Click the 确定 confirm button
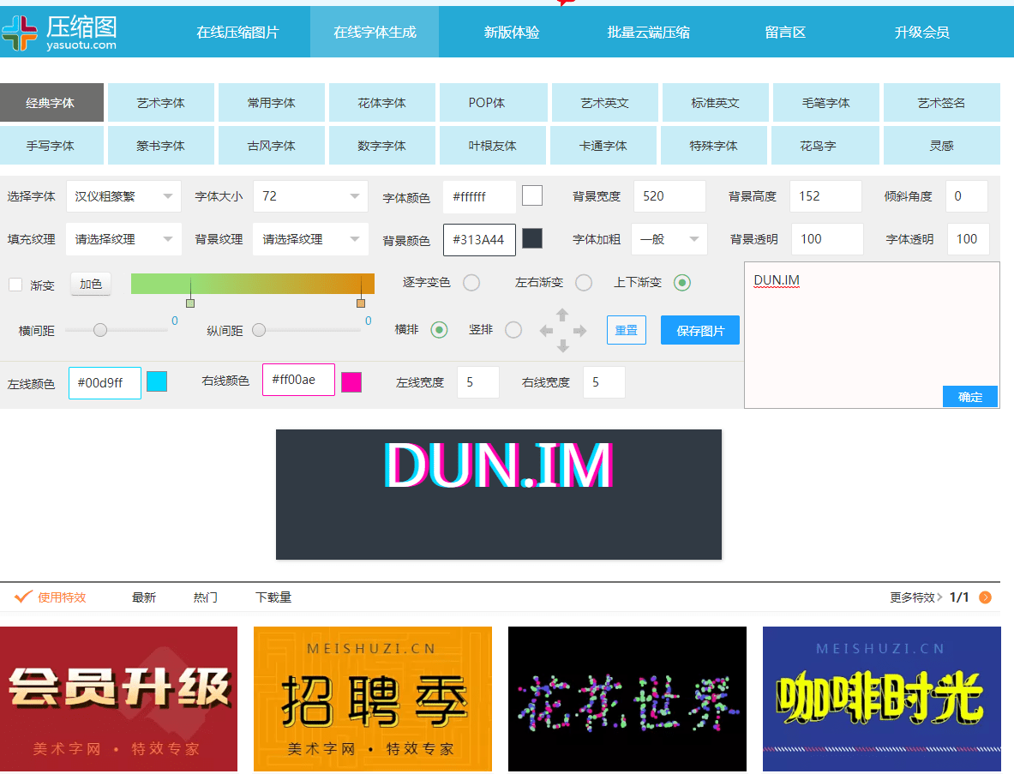 969,397
